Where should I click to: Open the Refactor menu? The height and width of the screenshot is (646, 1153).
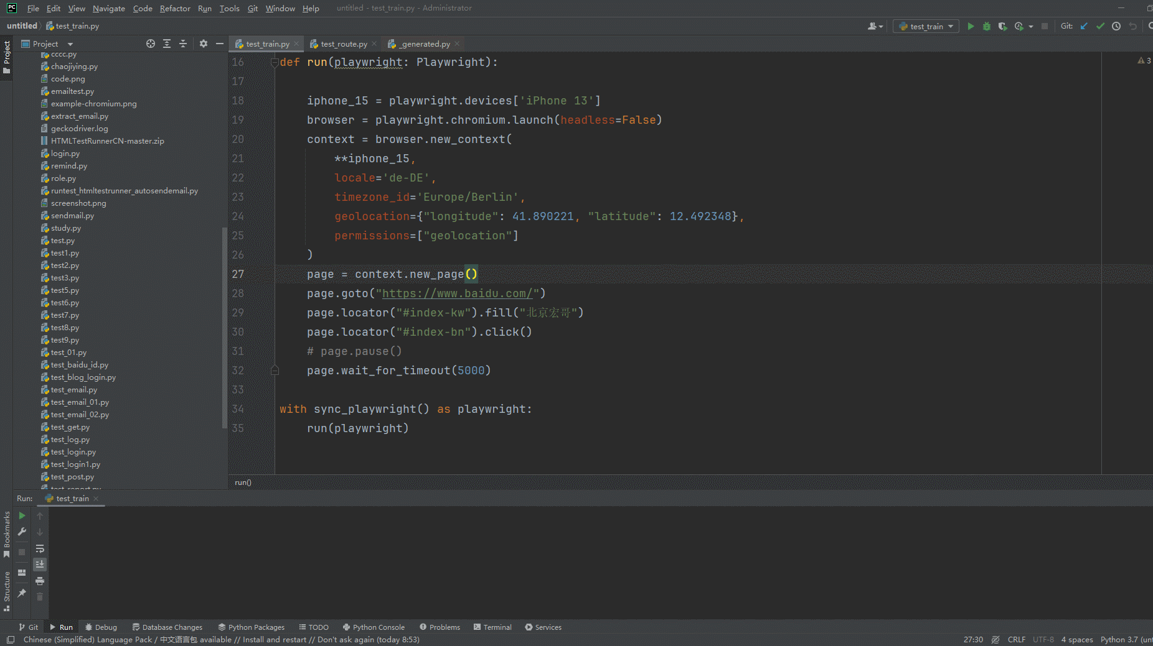175,8
